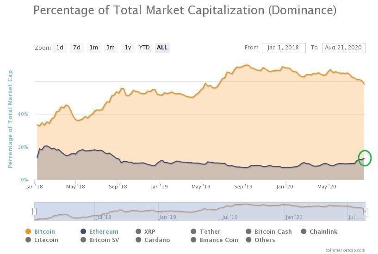378x254 pixels.
Task: Show XRP series via legend dot
Action: point(138,231)
